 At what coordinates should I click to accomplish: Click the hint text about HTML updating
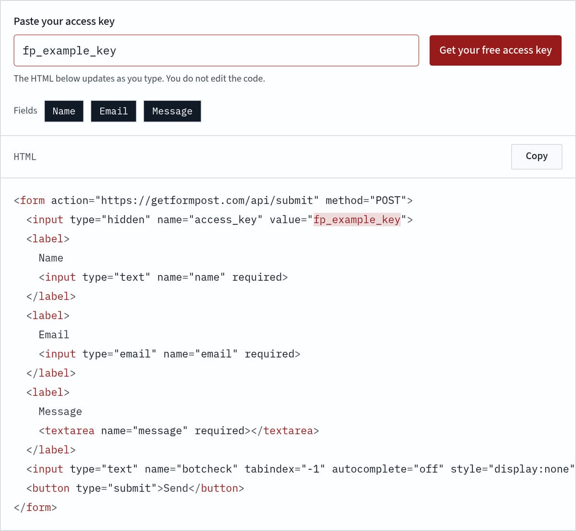(139, 79)
